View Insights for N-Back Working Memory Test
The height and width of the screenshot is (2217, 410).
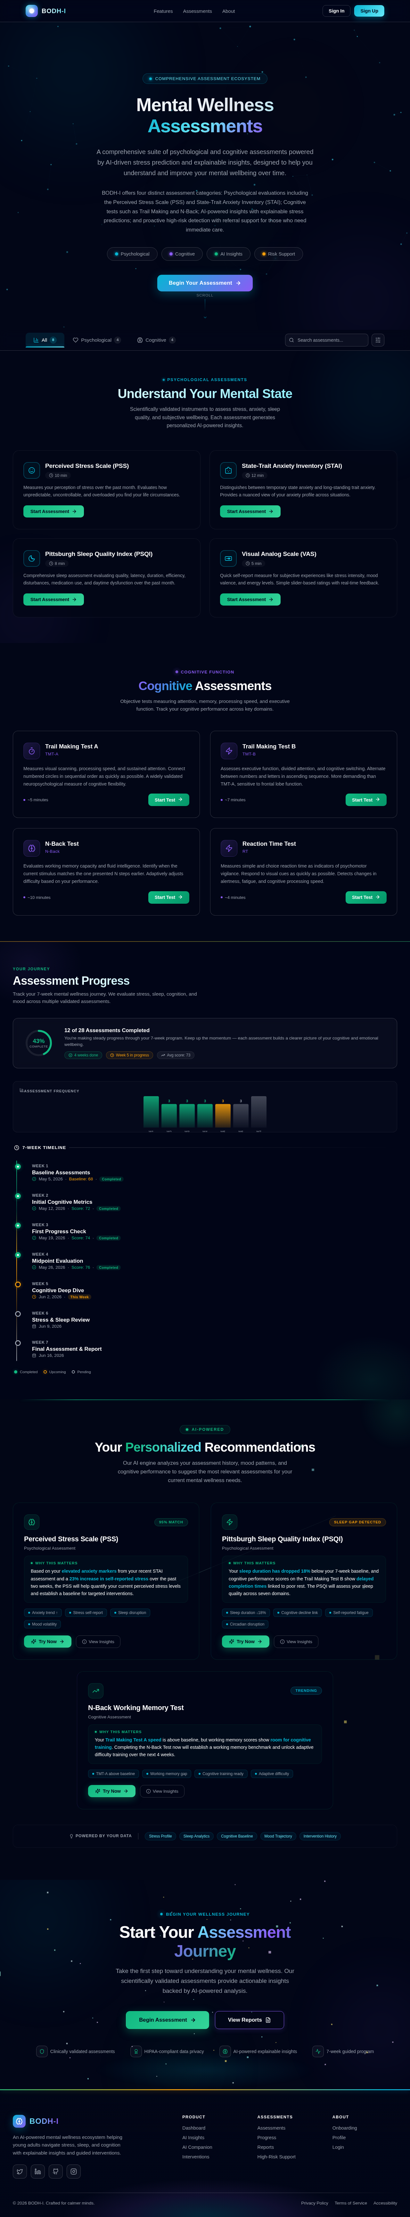pyautogui.click(x=162, y=1791)
